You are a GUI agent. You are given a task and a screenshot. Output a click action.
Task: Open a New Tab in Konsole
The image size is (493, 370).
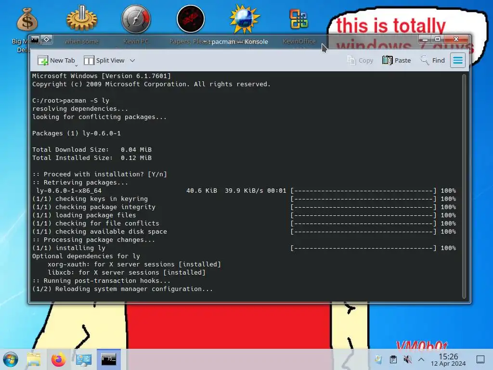tap(56, 60)
